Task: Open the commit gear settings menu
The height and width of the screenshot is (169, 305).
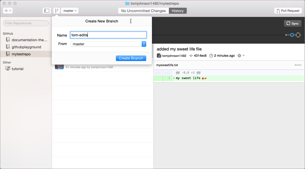Action: (x=241, y=56)
